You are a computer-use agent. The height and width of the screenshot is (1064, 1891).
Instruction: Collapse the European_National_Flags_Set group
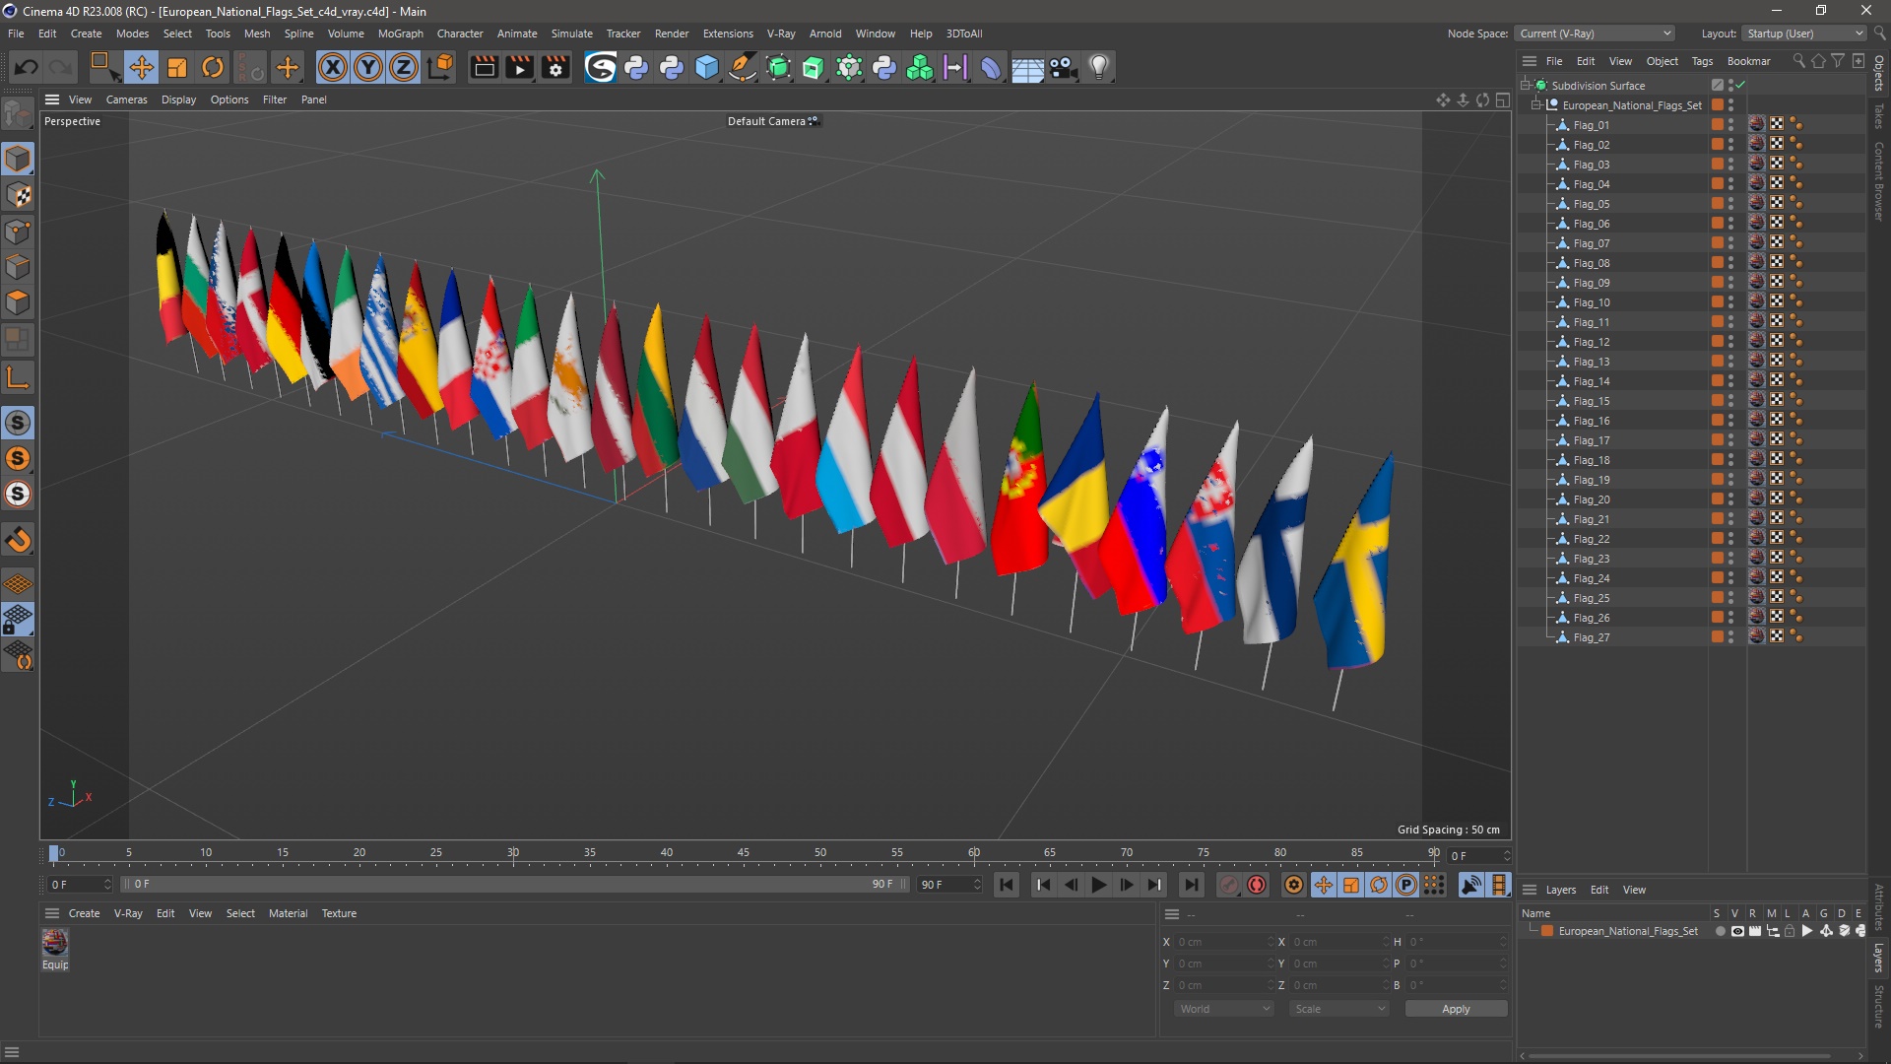pos(1536,105)
